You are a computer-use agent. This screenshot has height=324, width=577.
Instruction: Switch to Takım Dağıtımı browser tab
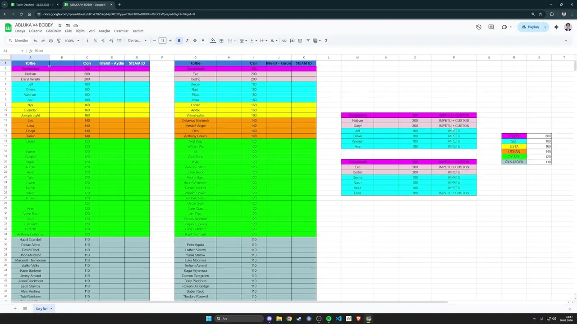(x=35, y=4)
